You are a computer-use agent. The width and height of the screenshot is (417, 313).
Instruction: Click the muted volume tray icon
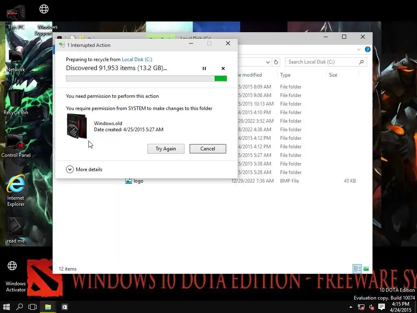[x=371, y=307]
